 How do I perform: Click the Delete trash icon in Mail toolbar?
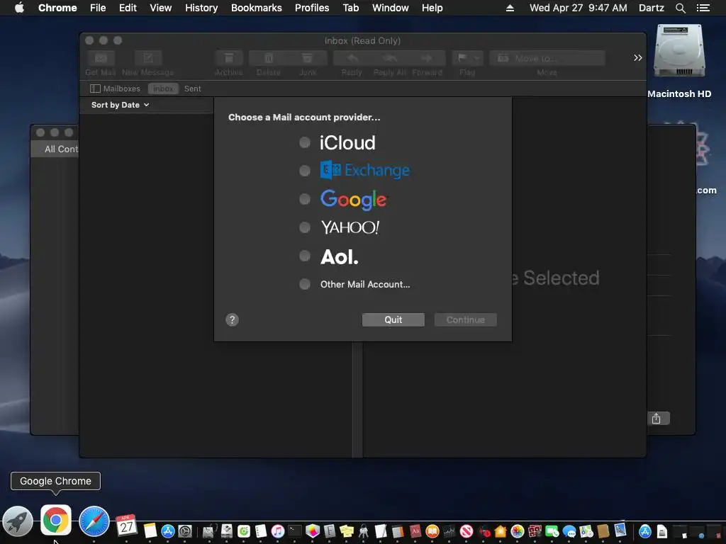[269, 58]
